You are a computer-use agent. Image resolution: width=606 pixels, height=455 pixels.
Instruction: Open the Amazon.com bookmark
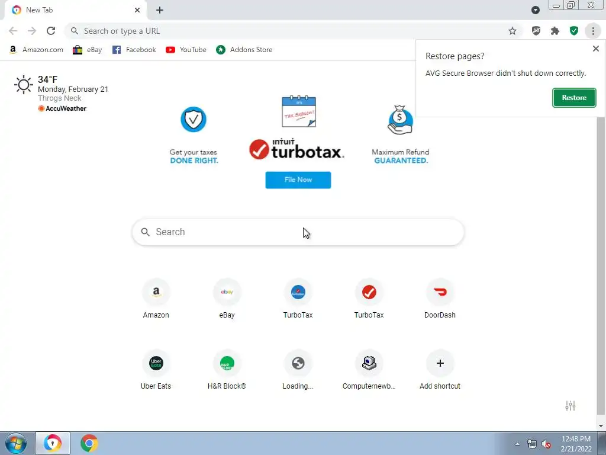click(36, 50)
